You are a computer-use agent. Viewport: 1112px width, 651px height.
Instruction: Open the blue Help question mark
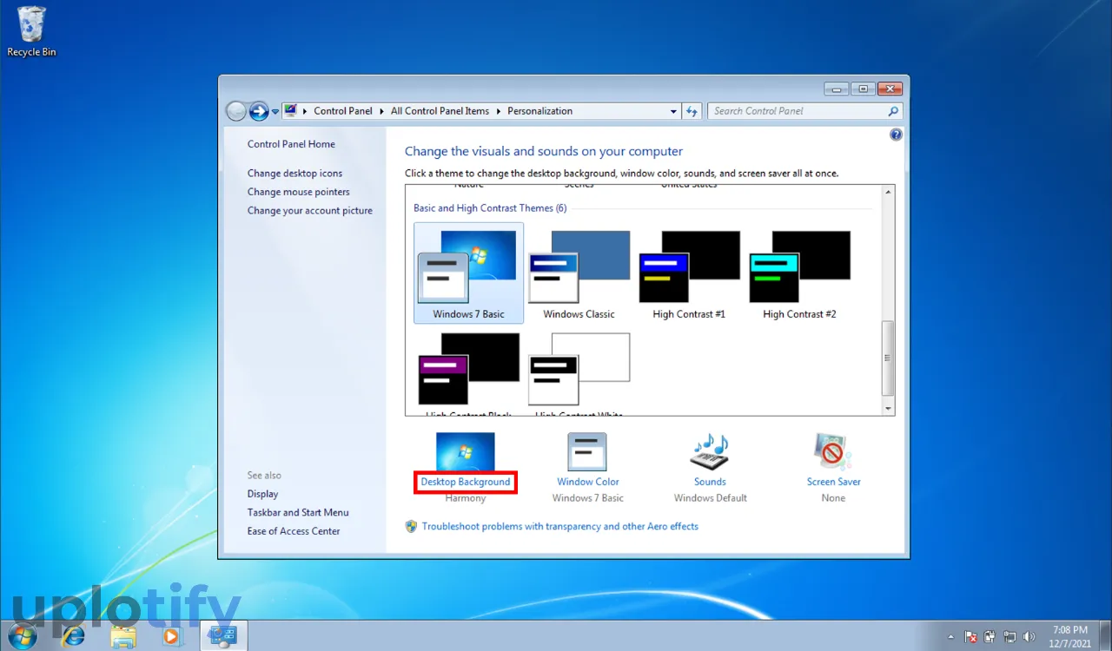(x=897, y=135)
